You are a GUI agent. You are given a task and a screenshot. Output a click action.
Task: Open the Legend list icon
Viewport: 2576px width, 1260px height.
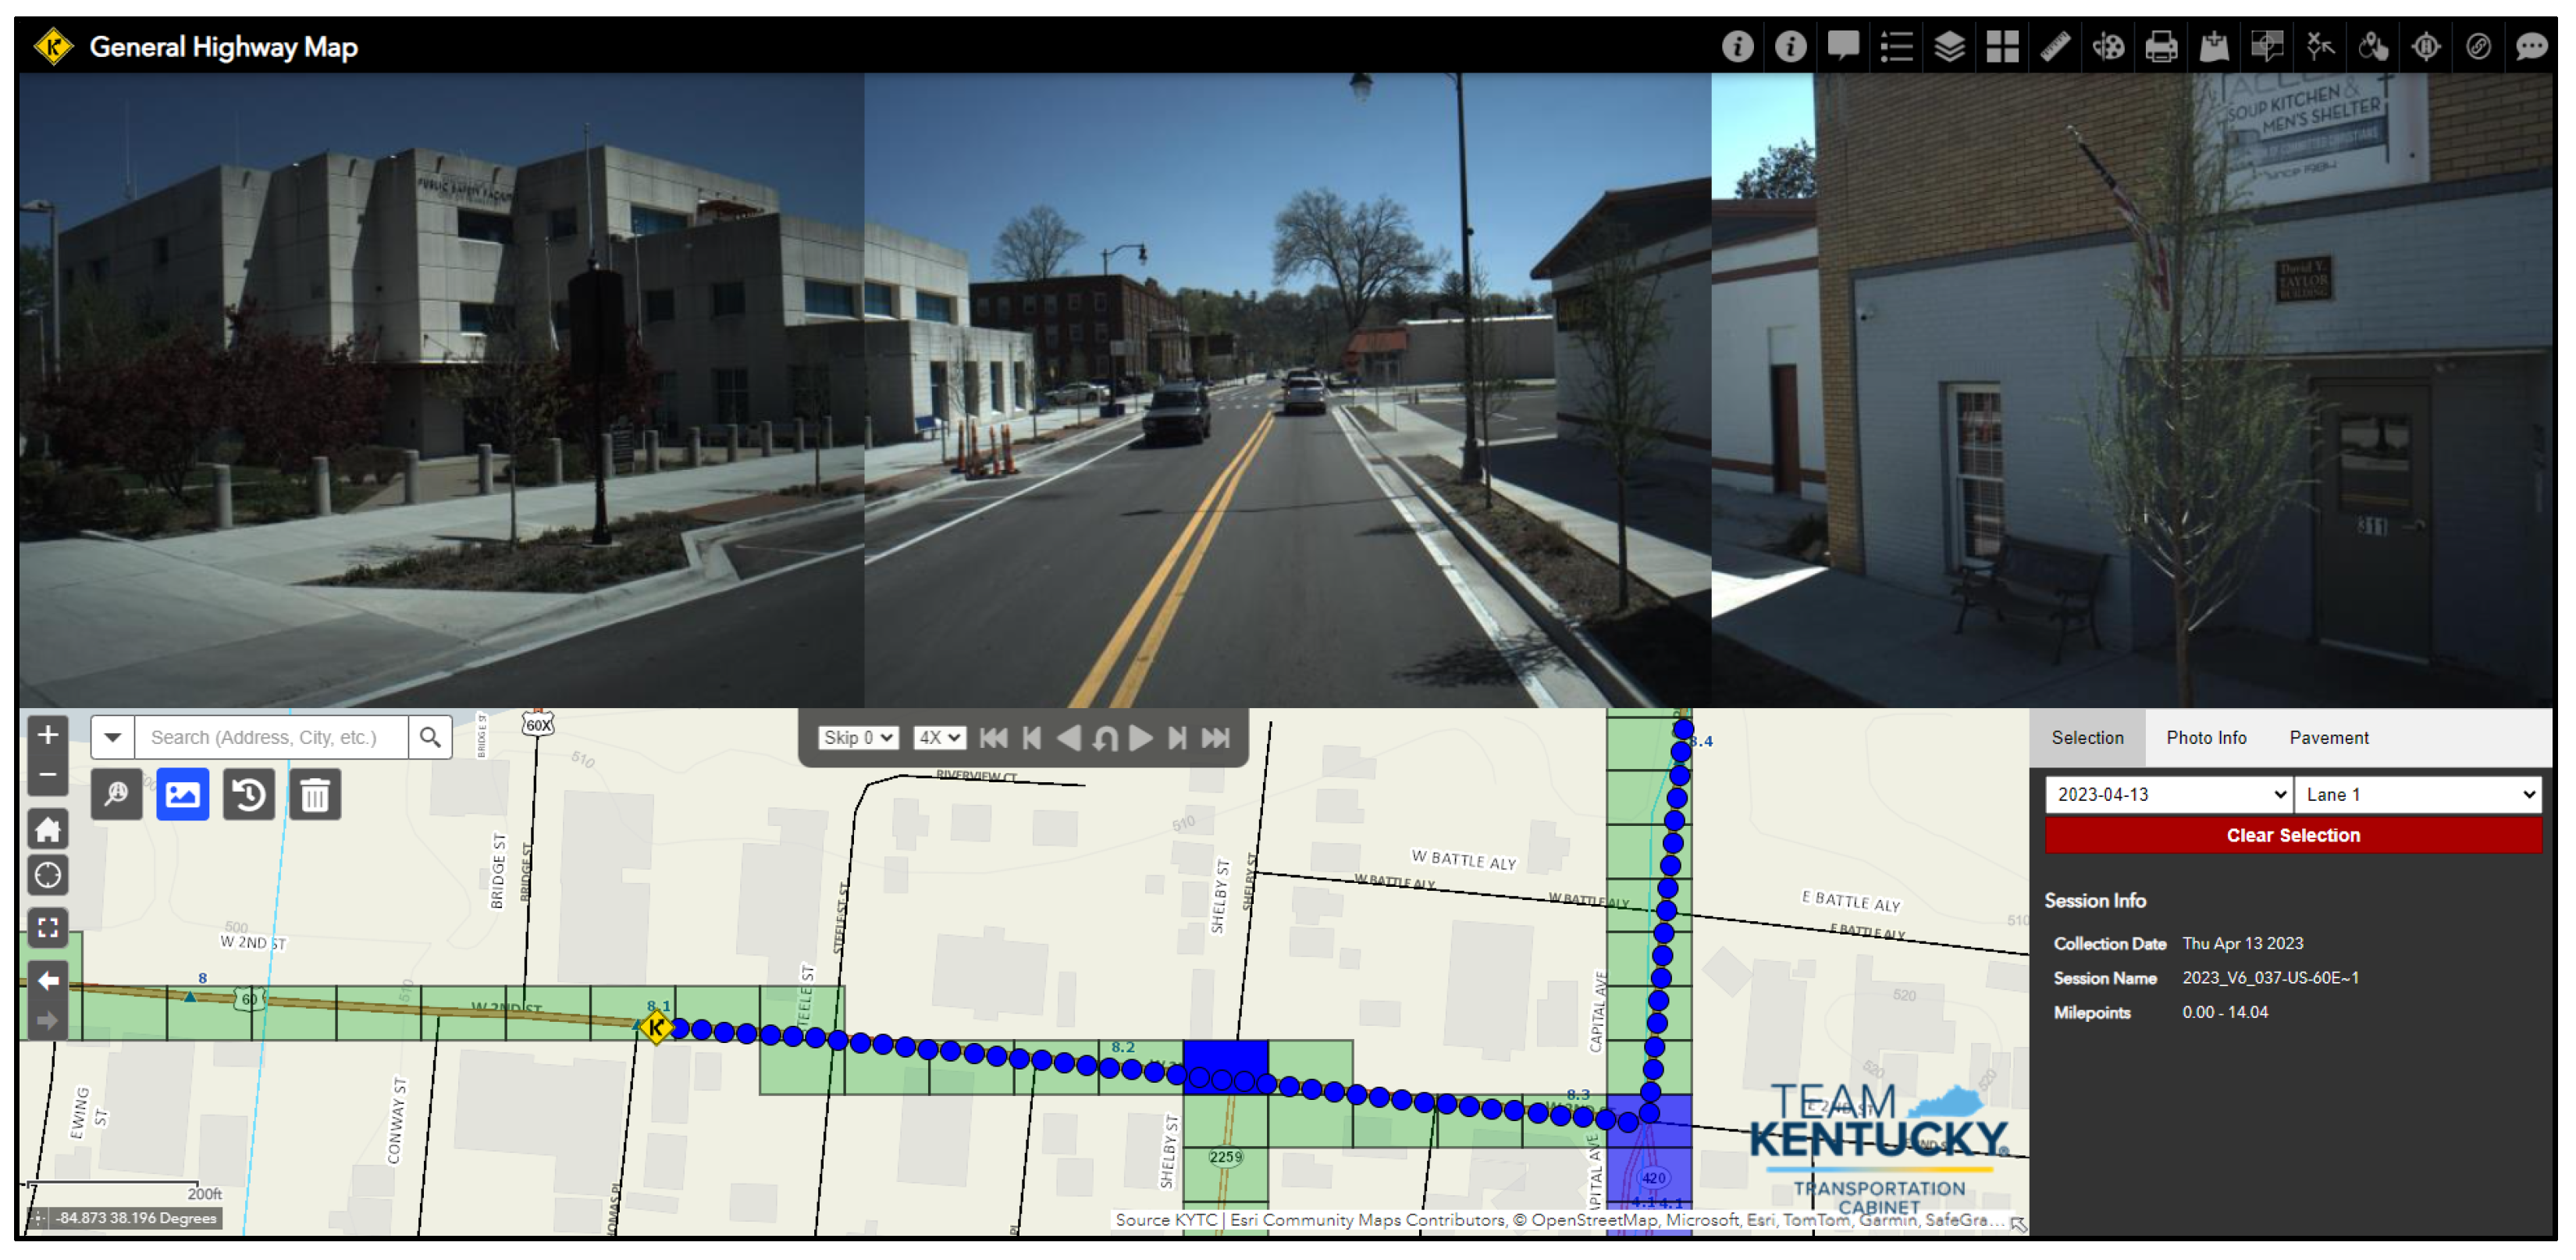tap(1896, 47)
